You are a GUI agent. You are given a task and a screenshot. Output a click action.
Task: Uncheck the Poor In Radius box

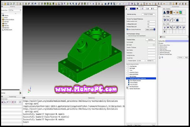129,83
